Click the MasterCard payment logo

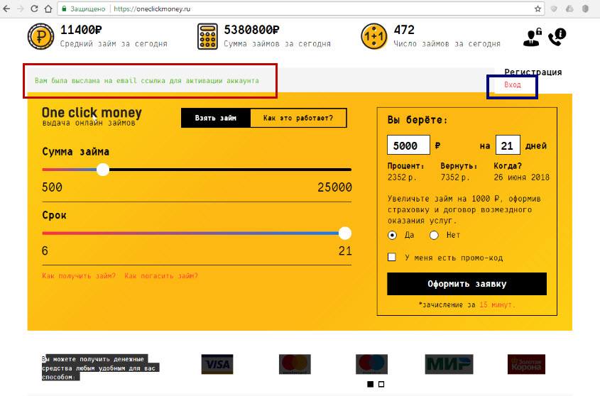295,364
